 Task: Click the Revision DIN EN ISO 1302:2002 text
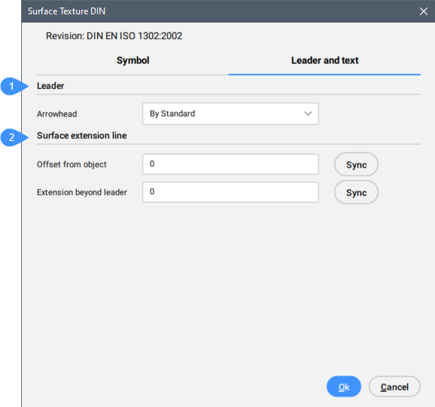point(114,36)
